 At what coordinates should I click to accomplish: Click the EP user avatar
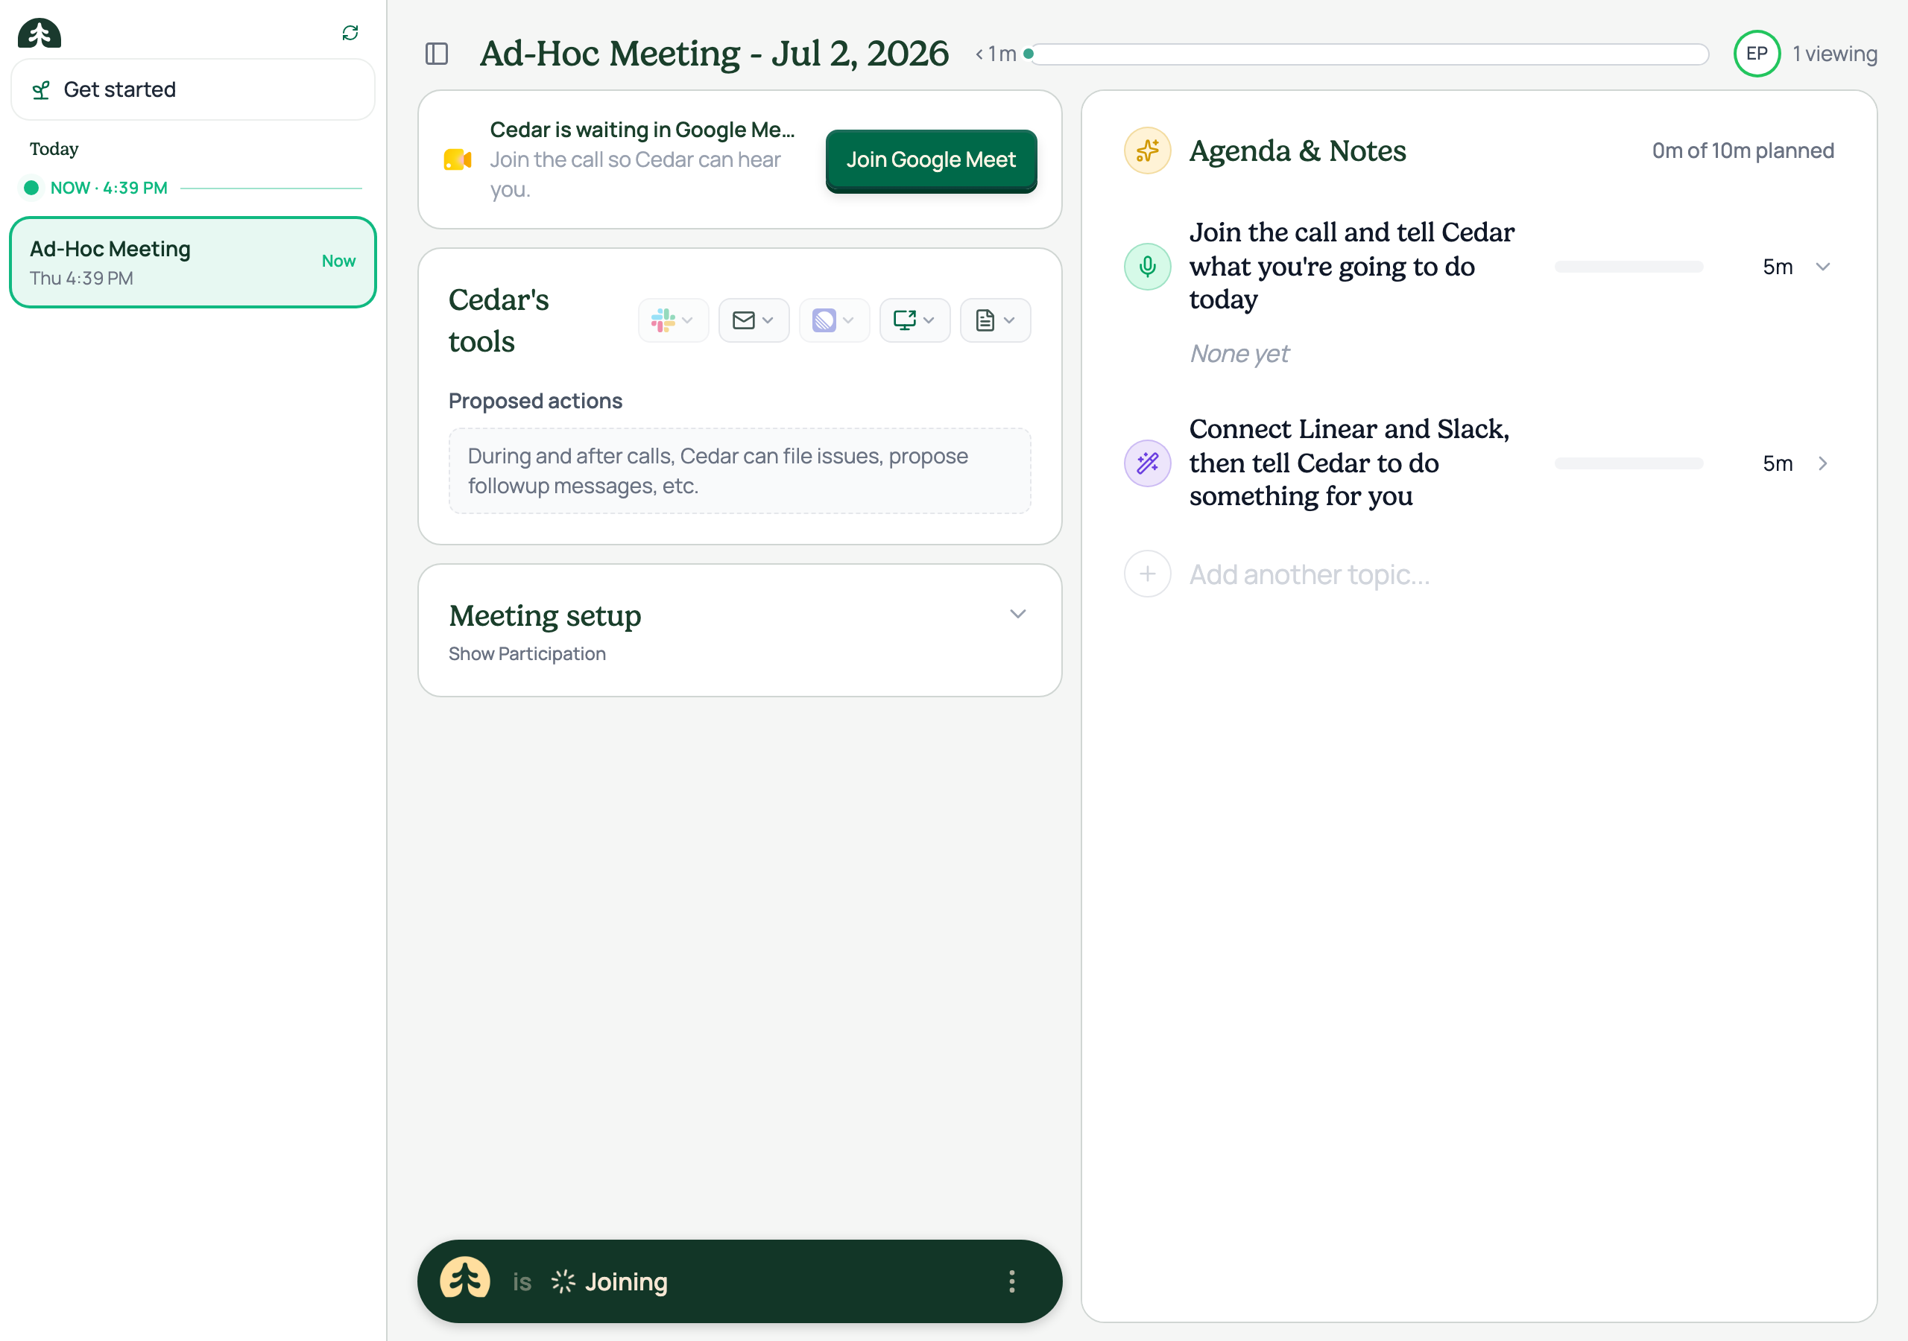tap(1756, 54)
